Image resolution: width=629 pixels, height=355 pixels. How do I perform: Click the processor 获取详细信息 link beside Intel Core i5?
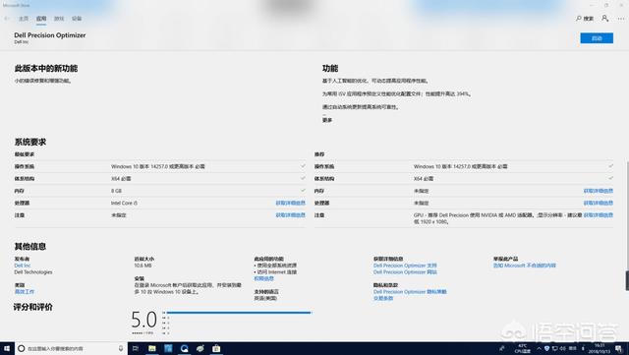(x=291, y=203)
